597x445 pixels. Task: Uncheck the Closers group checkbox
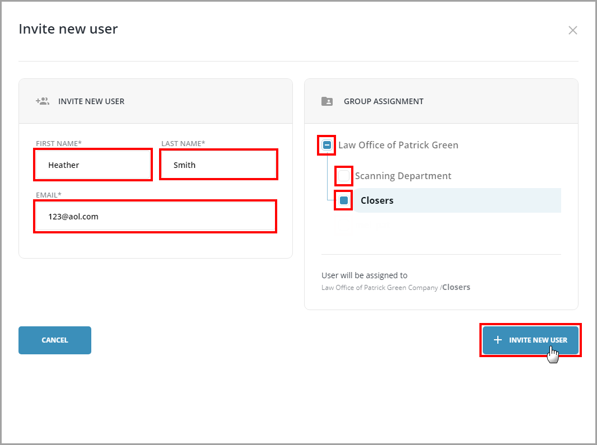click(343, 200)
